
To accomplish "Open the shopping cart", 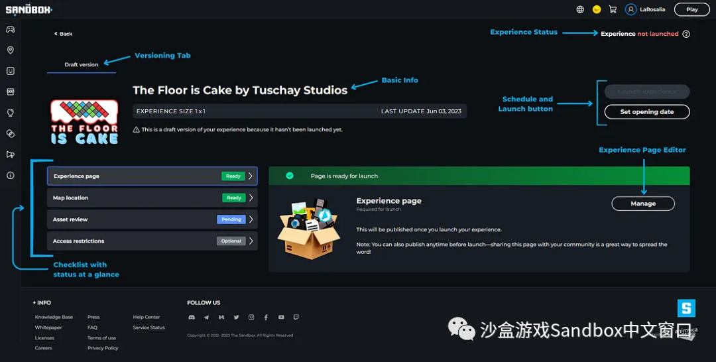I will click(613, 9).
